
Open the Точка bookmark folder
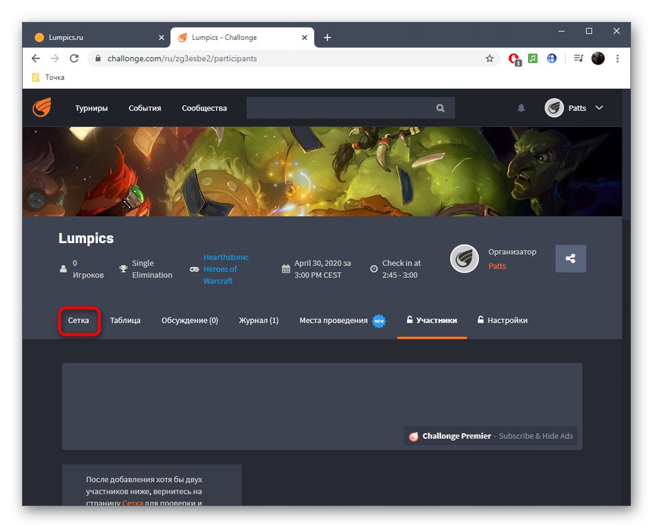click(49, 78)
